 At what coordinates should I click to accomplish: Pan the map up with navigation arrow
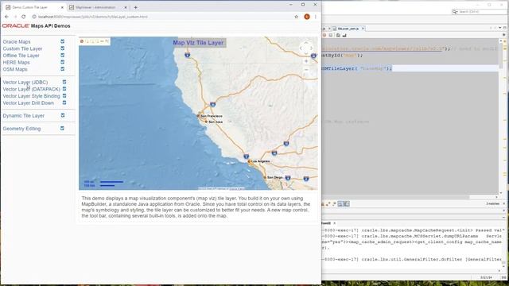tap(305, 43)
